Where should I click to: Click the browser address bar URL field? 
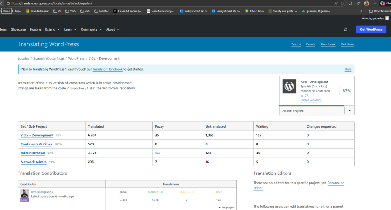coord(153,3)
